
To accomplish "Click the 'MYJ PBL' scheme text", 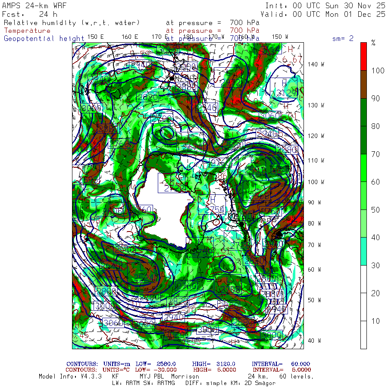I will click(x=151, y=376).
